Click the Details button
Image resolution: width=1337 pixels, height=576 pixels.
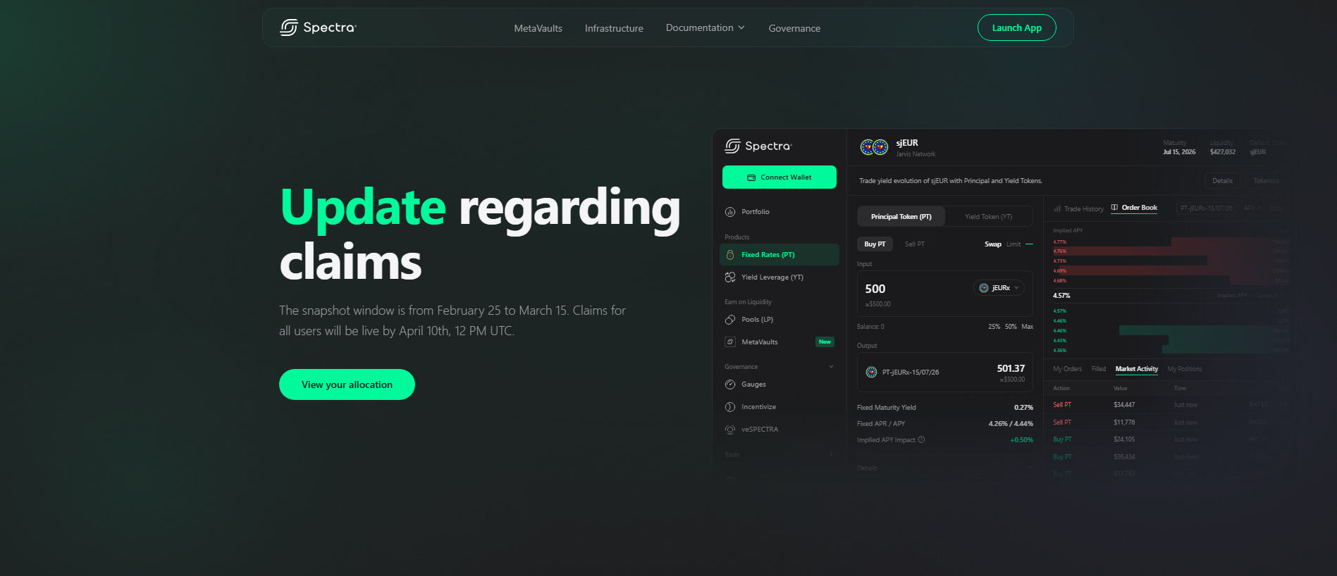1222,181
